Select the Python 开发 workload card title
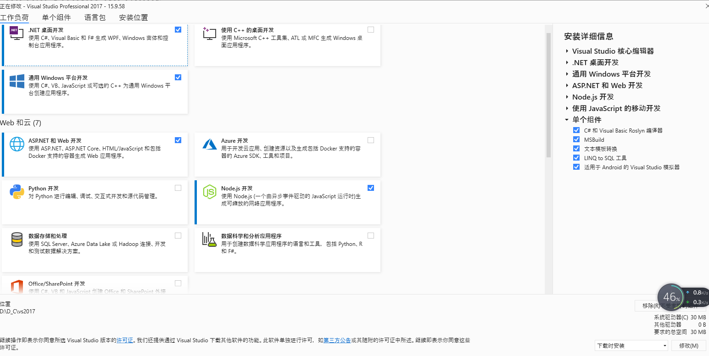709x356 pixels. click(x=44, y=189)
